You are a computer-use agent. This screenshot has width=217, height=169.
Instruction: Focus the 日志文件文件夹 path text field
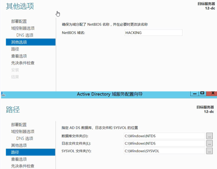tap(164, 143)
